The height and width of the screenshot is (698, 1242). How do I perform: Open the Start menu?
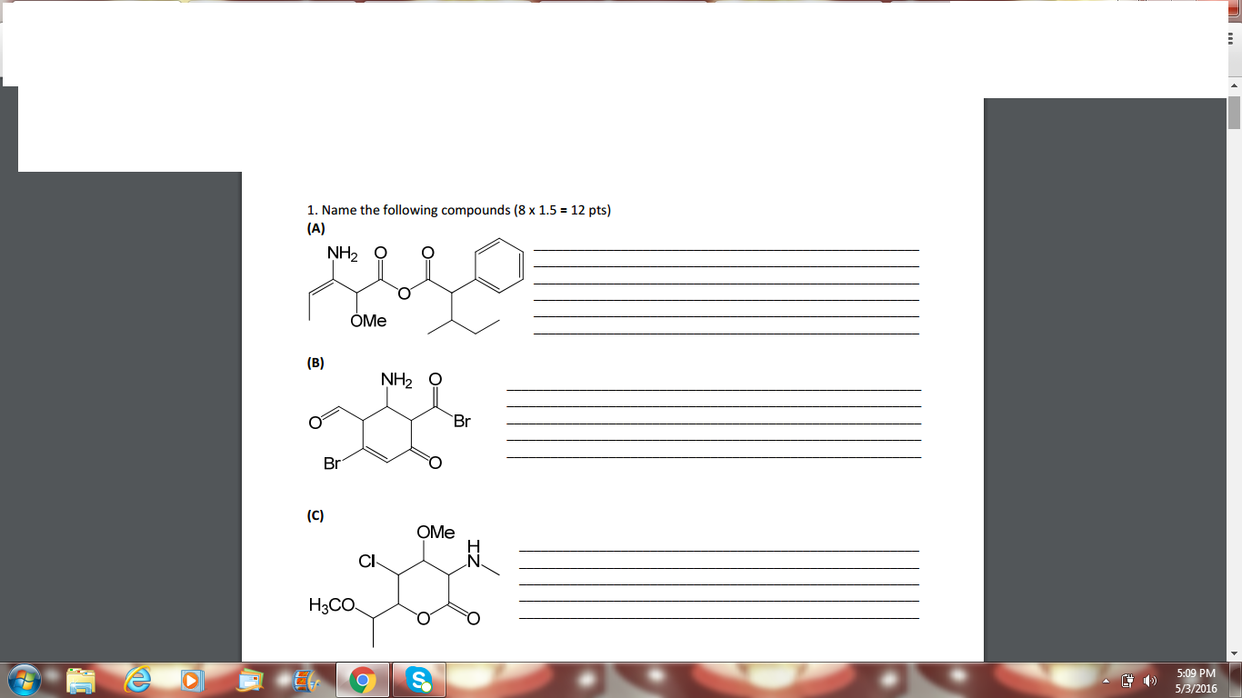pos(22,681)
